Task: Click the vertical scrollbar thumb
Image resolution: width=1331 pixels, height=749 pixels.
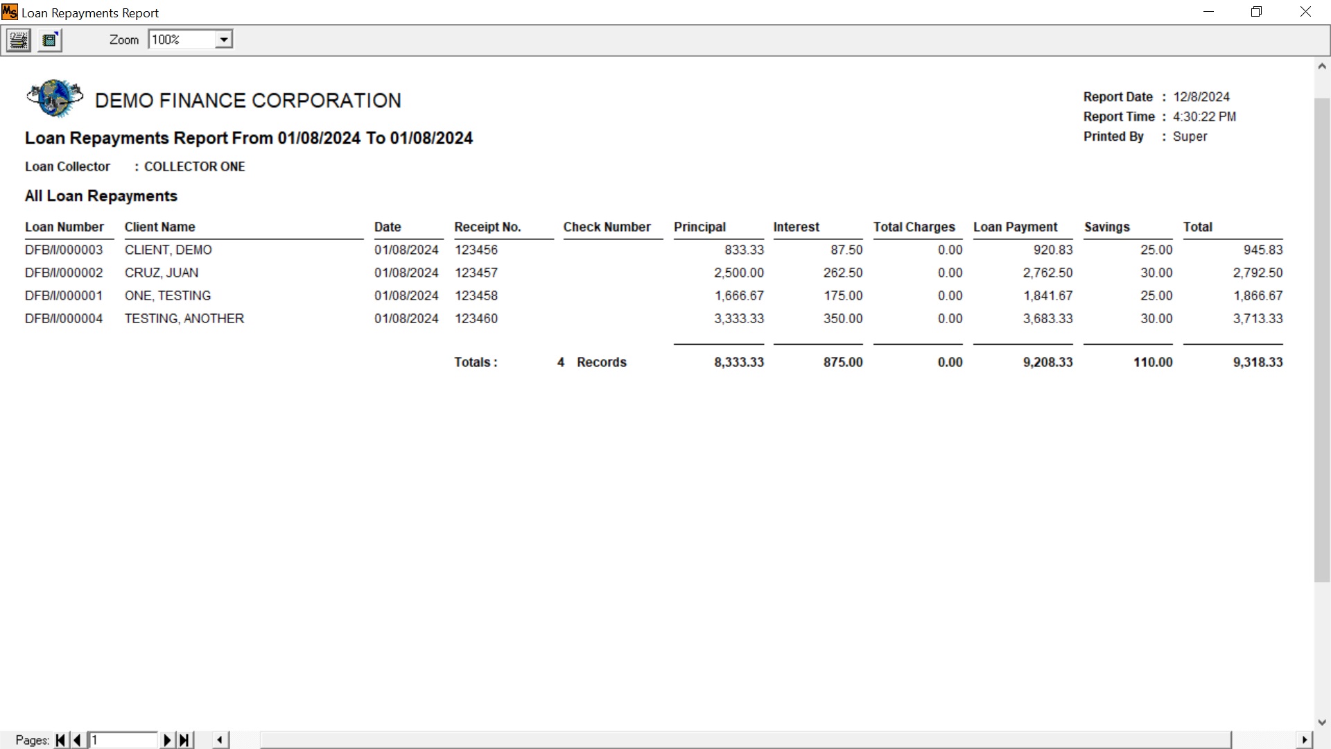Action: 1321,340
